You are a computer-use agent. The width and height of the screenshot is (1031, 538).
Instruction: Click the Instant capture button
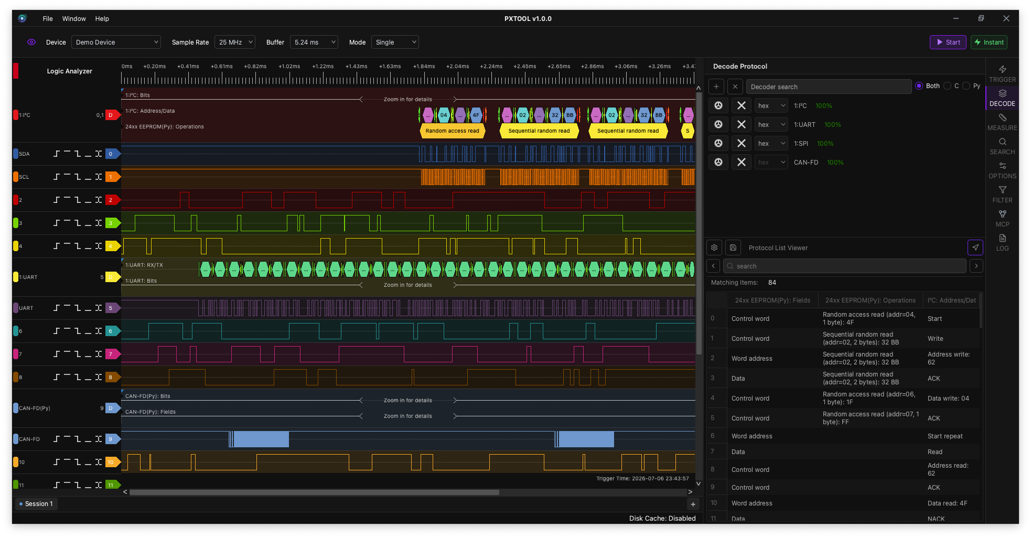point(989,42)
